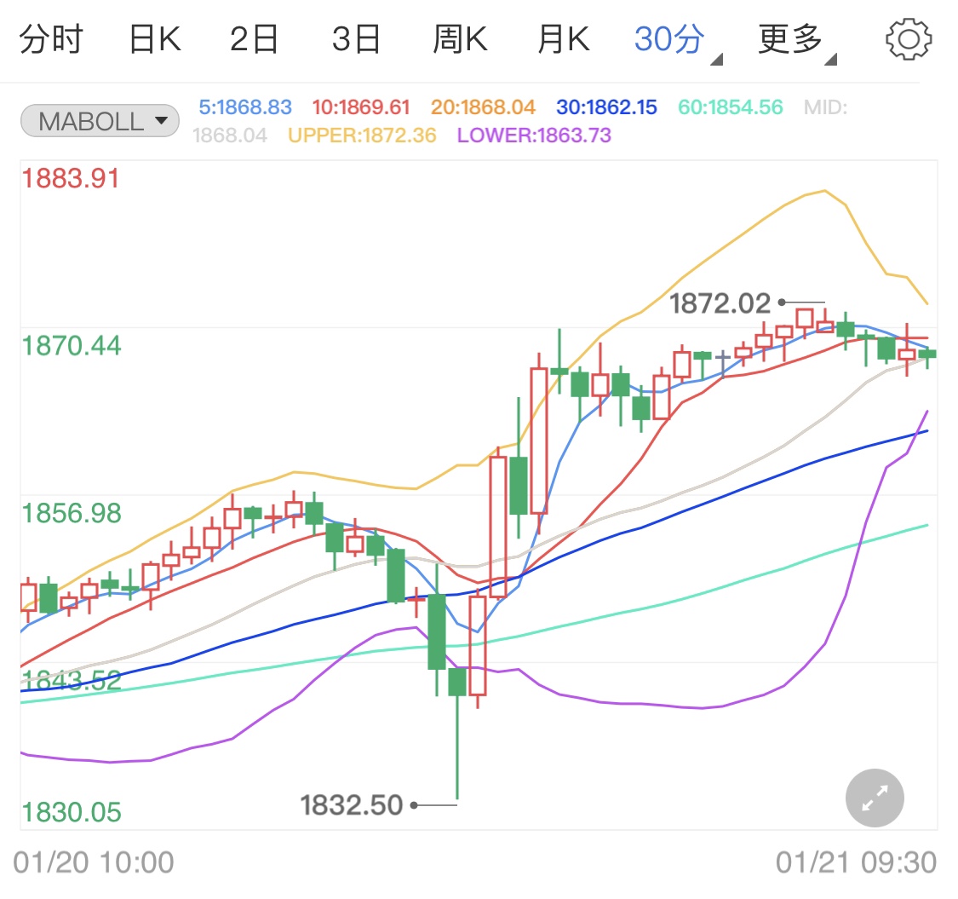
Task: Switch to the 分时 tab
Action: tap(51, 39)
